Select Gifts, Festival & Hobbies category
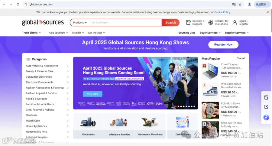 40,110
